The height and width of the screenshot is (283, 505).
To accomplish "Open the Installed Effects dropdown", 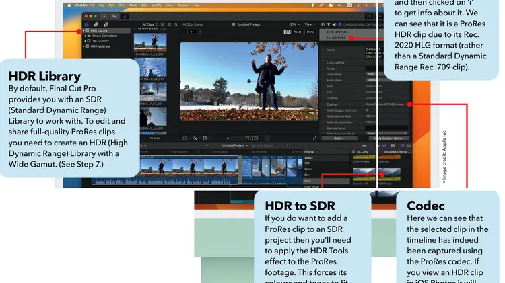I will point(397,152).
